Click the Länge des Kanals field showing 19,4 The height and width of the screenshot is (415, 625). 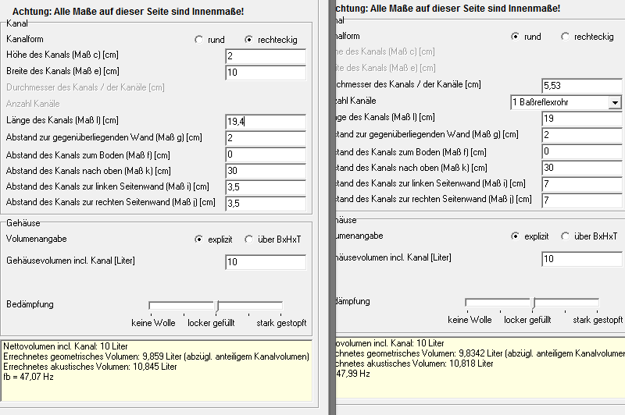[x=265, y=122]
